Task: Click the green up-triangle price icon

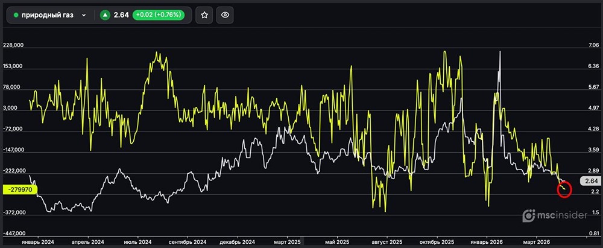Action: [x=105, y=15]
